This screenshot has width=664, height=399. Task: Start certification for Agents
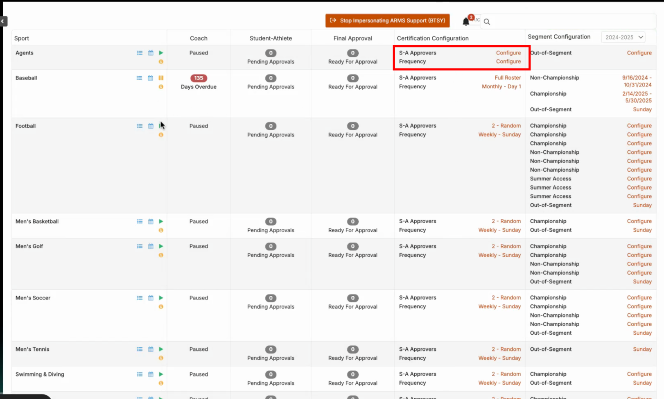click(x=161, y=53)
